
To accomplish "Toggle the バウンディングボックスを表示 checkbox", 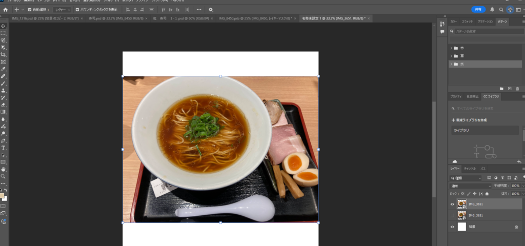I will (77, 9).
